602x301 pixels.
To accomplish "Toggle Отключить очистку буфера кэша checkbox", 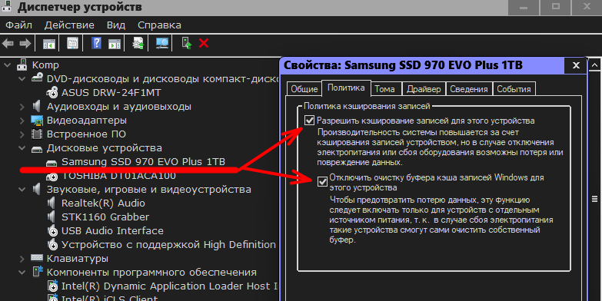I will pyautogui.click(x=322, y=182).
